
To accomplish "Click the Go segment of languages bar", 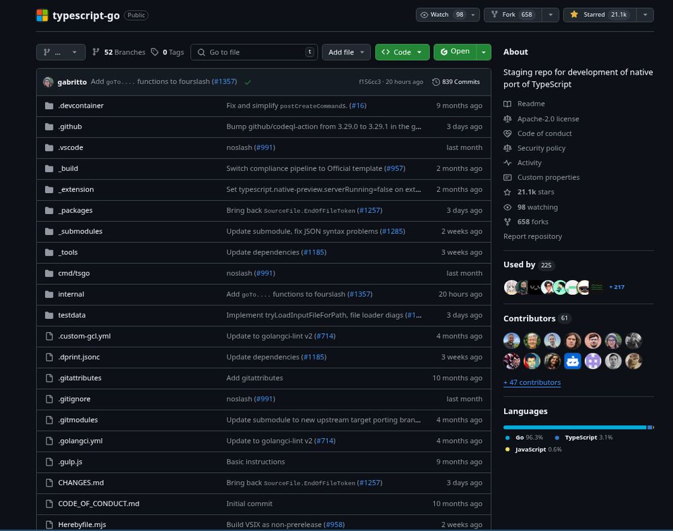I will pyautogui.click(x=575, y=427).
